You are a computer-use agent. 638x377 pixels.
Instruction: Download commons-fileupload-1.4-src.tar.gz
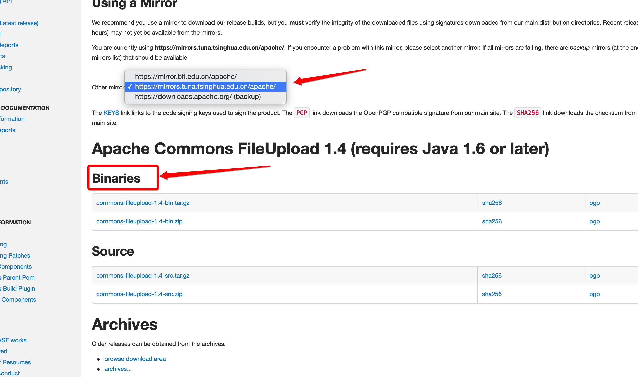coord(143,276)
